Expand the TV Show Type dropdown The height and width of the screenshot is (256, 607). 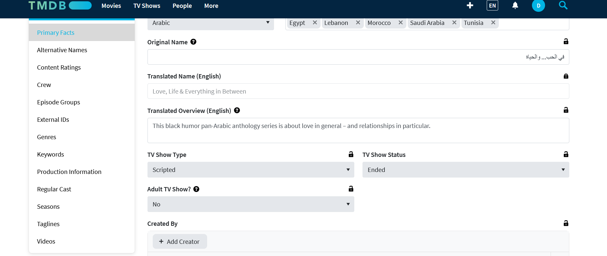coord(251,170)
